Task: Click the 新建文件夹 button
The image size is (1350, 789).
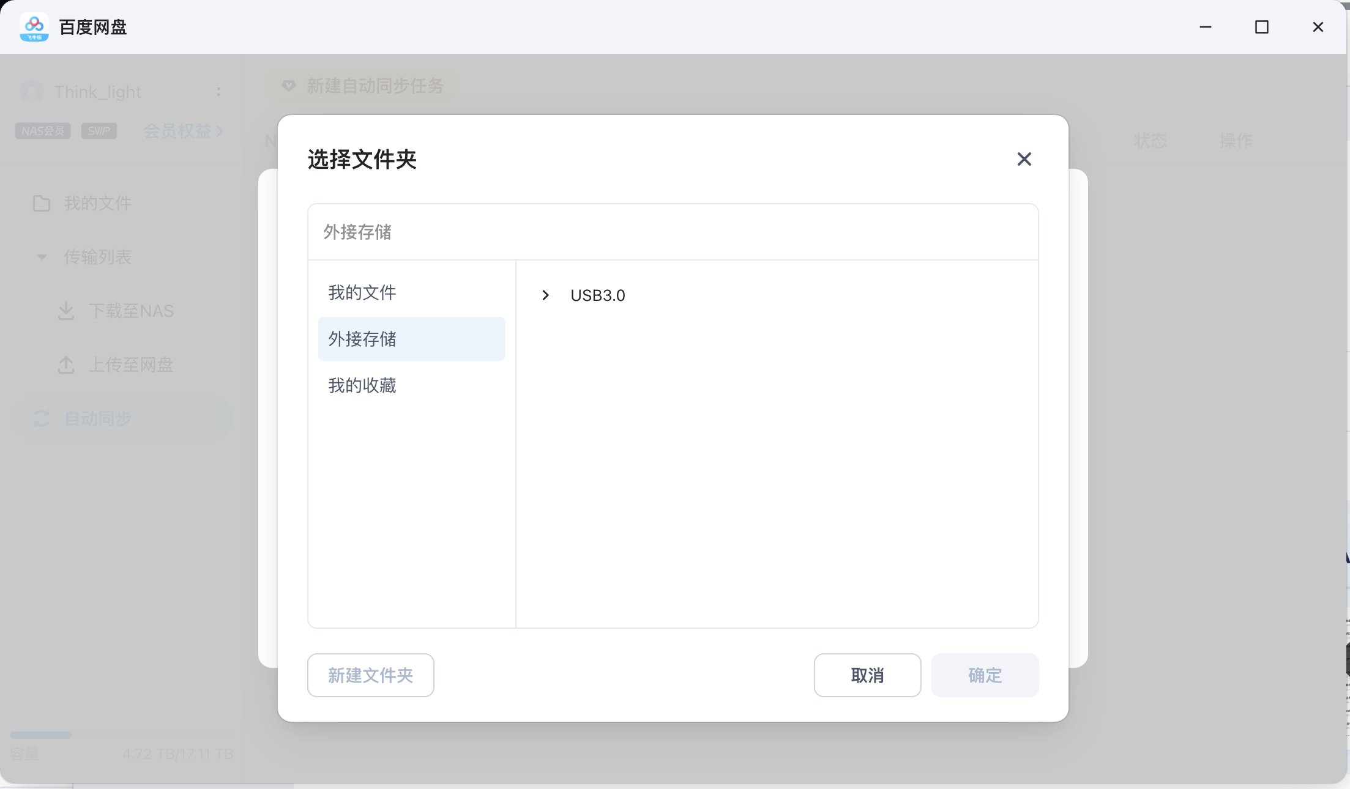Action: [x=371, y=675]
